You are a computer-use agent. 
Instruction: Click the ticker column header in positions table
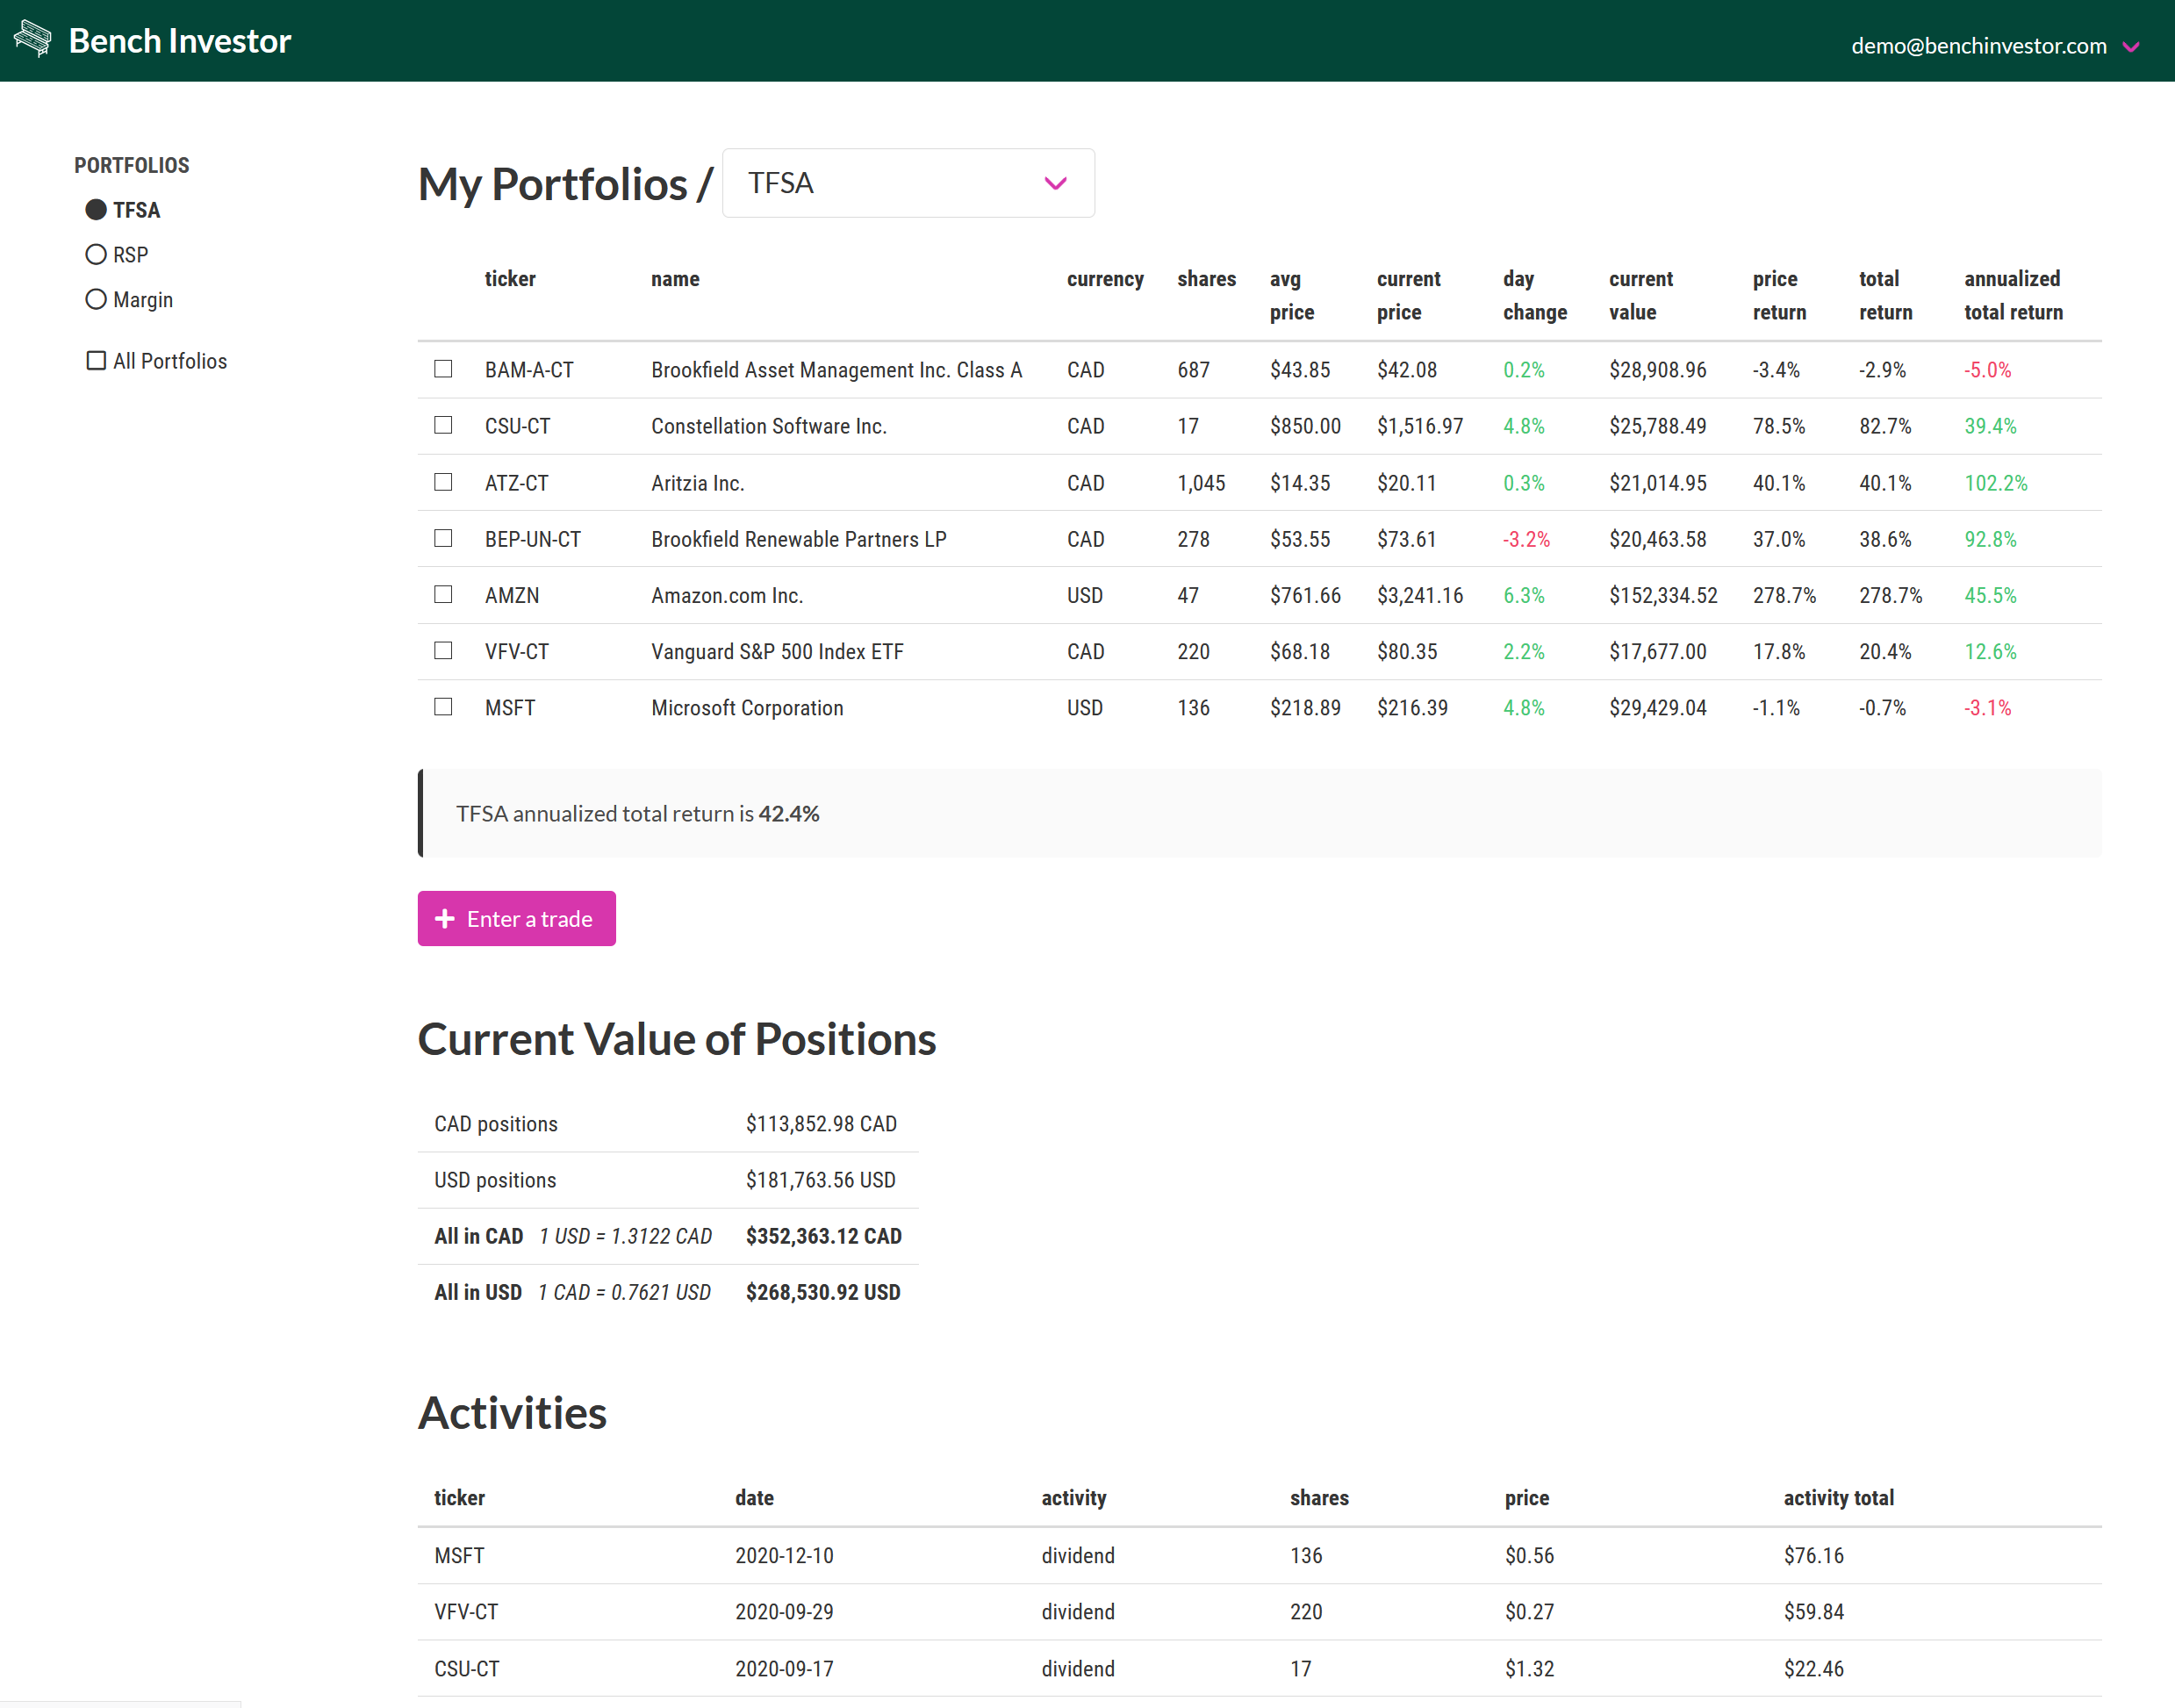point(510,279)
